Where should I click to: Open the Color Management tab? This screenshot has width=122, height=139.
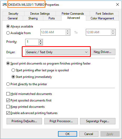(x=102, y=18)
